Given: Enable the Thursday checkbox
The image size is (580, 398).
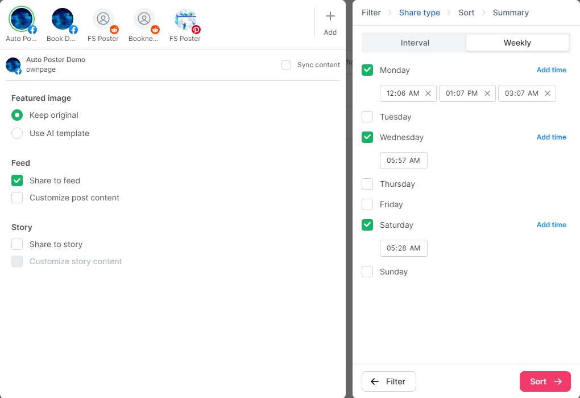Looking at the screenshot, I should [x=367, y=184].
